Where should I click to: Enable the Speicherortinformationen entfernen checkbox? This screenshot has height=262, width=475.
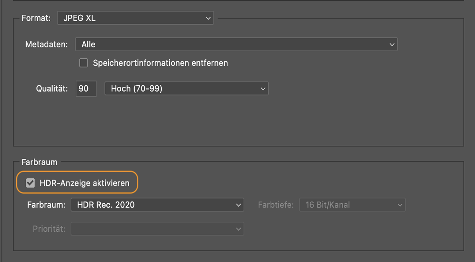(84, 63)
